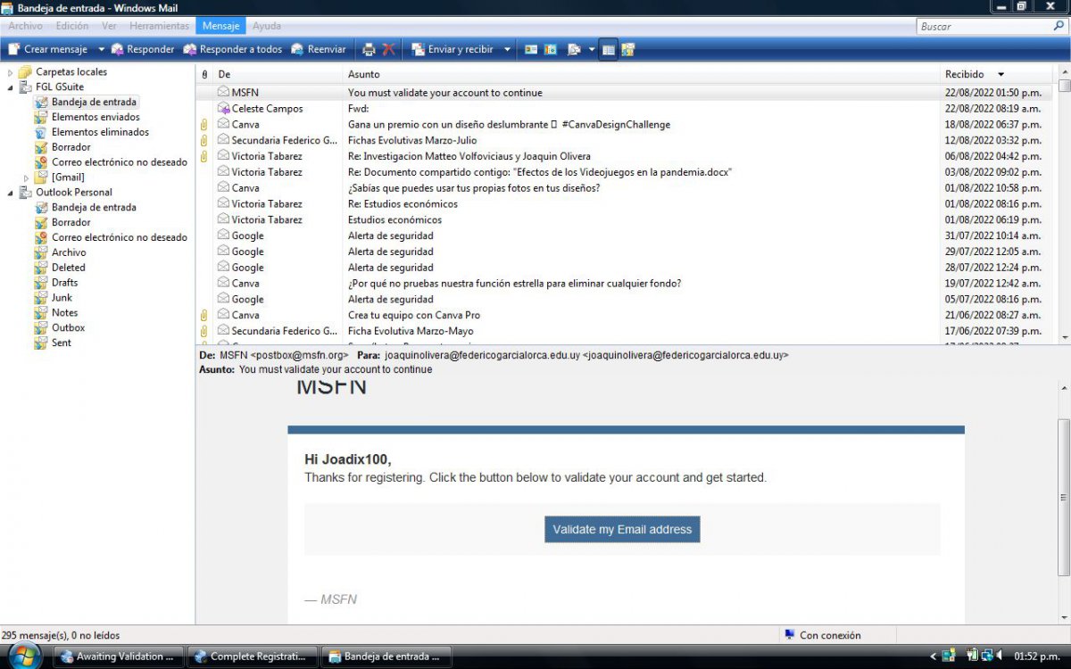Image resolution: width=1071 pixels, height=669 pixels.
Task: Click the MSFN row envelope icon
Action: (x=224, y=92)
